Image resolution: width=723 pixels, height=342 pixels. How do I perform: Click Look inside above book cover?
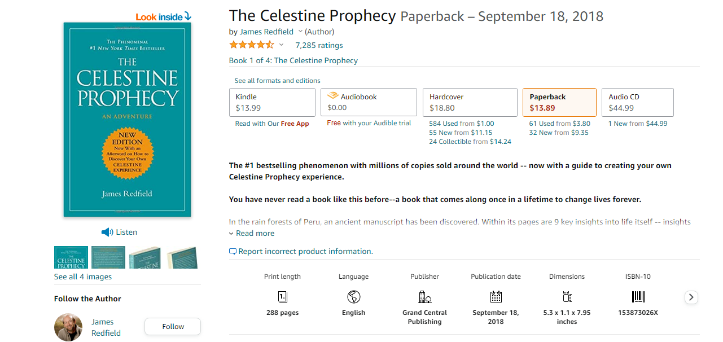163,17
